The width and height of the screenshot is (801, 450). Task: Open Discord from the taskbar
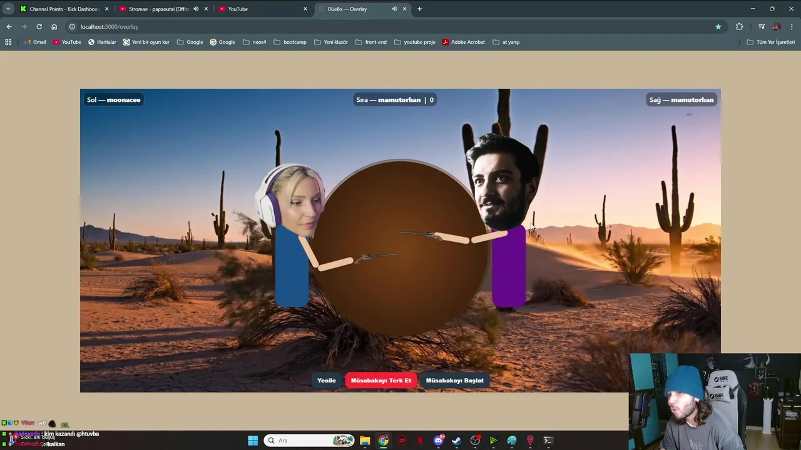pos(438,441)
